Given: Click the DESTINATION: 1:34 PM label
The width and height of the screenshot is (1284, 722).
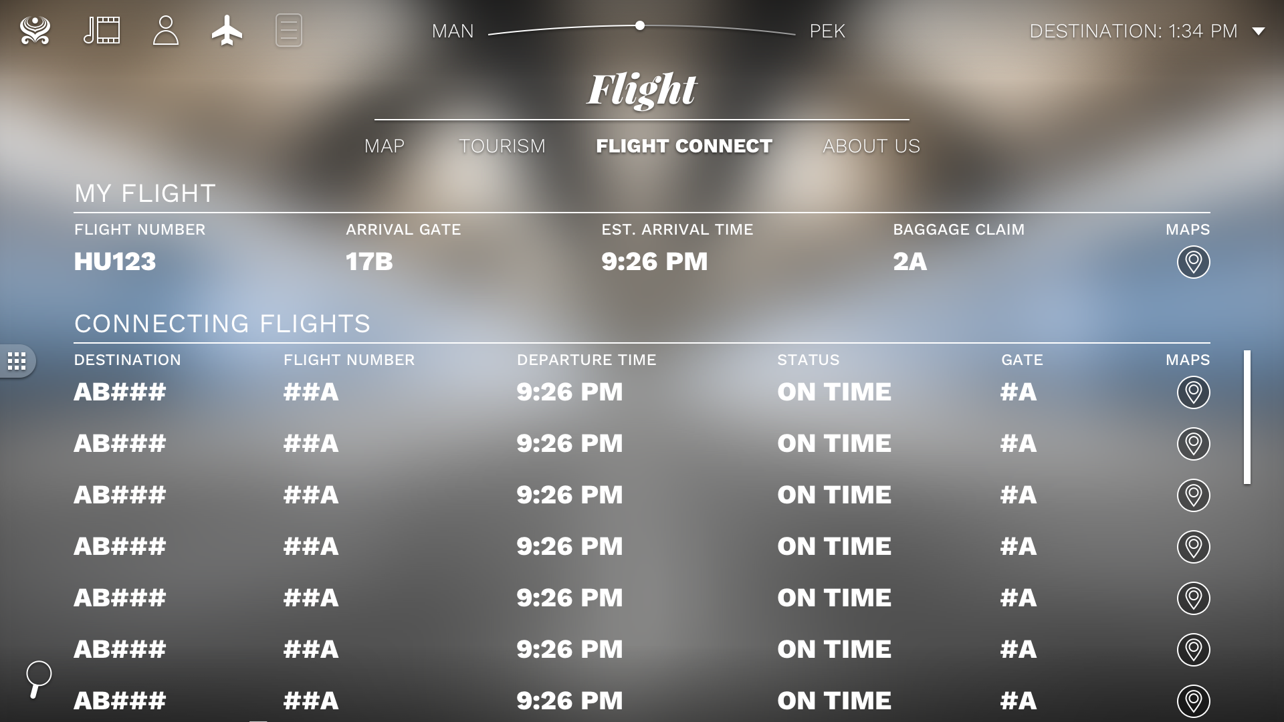Looking at the screenshot, I should (1132, 30).
